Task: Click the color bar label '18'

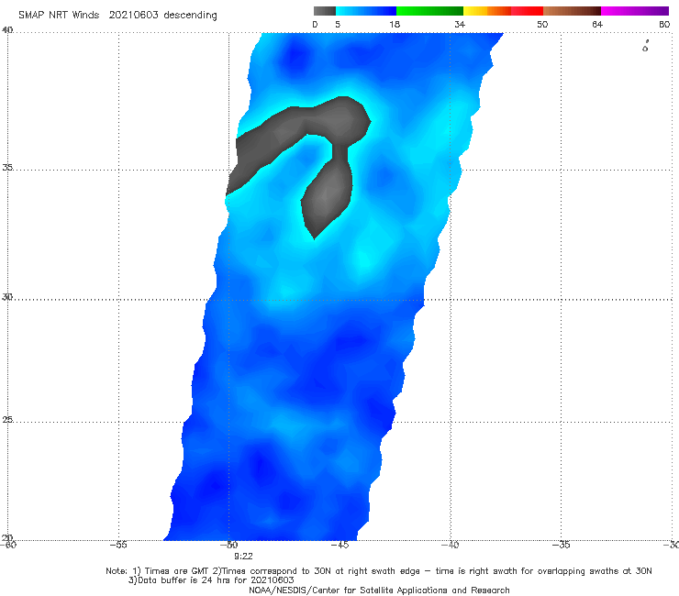Action: pyautogui.click(x=395, y=24)
